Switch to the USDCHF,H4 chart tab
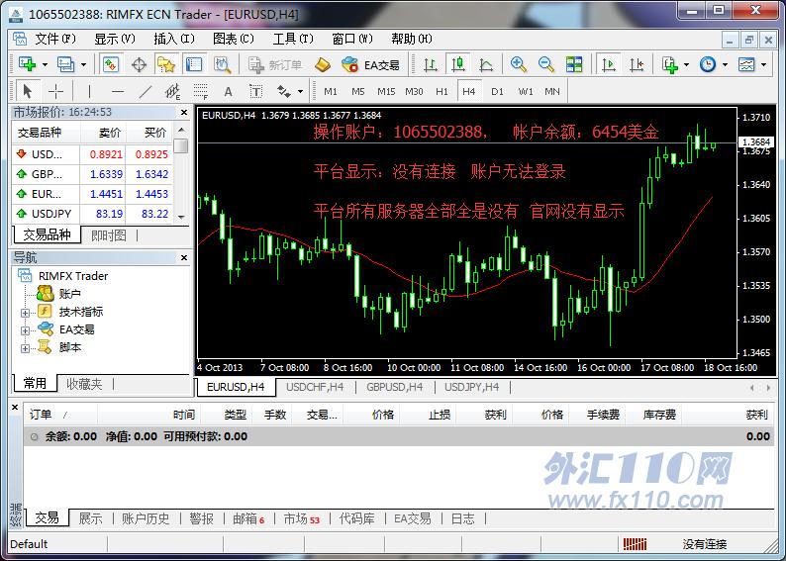The image size is (786, 561). (315, 387)
